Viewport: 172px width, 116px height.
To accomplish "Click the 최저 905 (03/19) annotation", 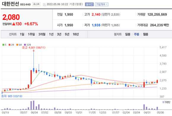I will [12, 96].
